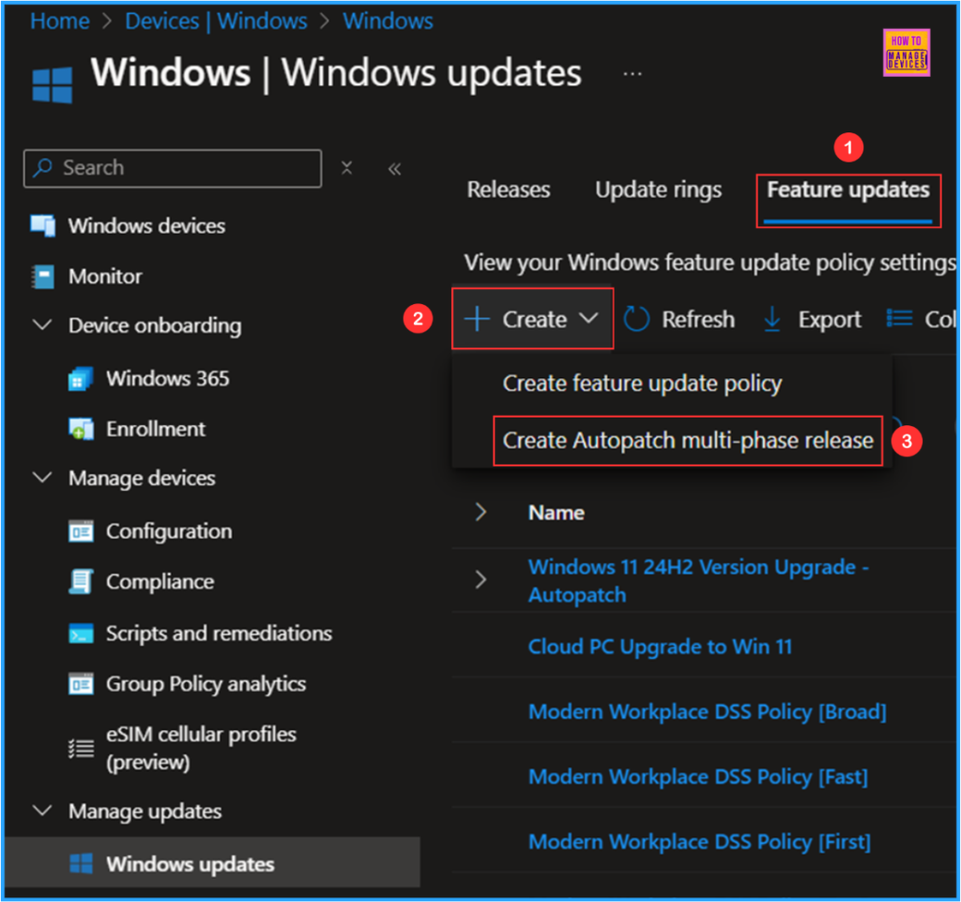
Task: Focus the sidebar Search field
Action: point(173,168)
